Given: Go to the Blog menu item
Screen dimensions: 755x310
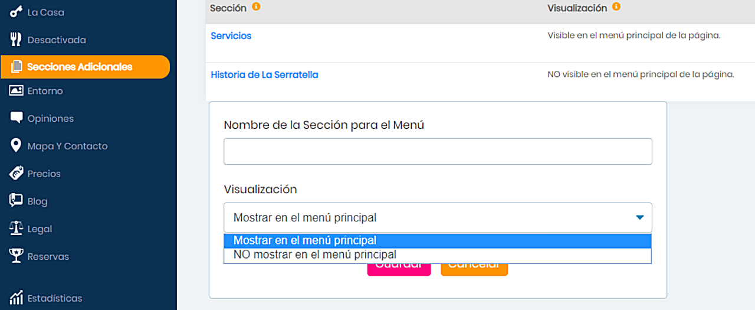Looking at the screenshot, I should coord(37,201).
